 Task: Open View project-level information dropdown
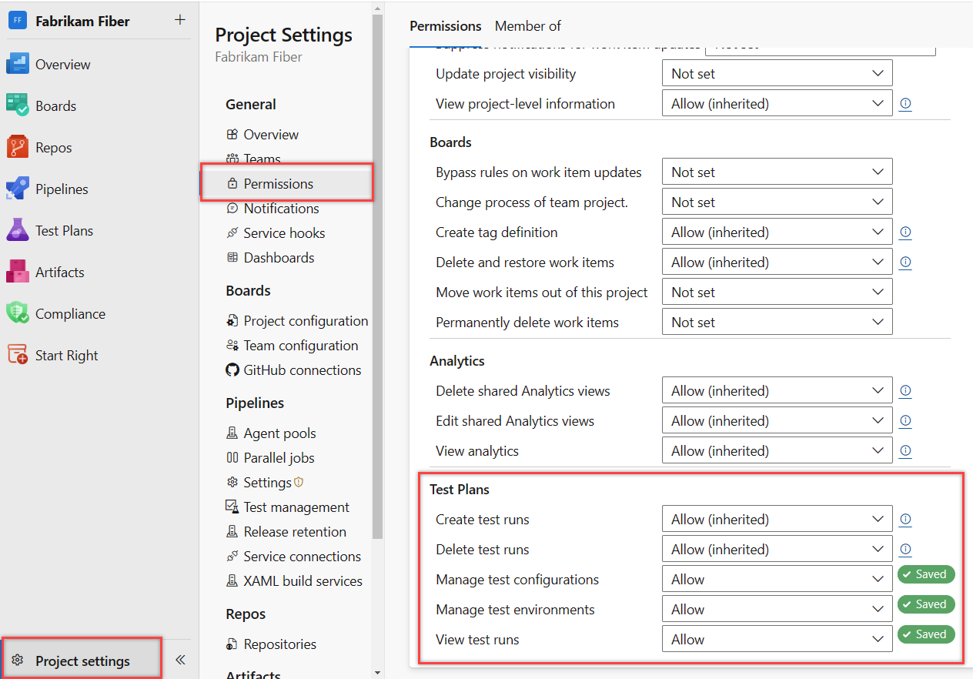pyautogui.click(x=777, y=104)
